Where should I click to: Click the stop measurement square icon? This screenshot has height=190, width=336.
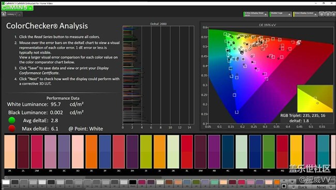point(284,186)
